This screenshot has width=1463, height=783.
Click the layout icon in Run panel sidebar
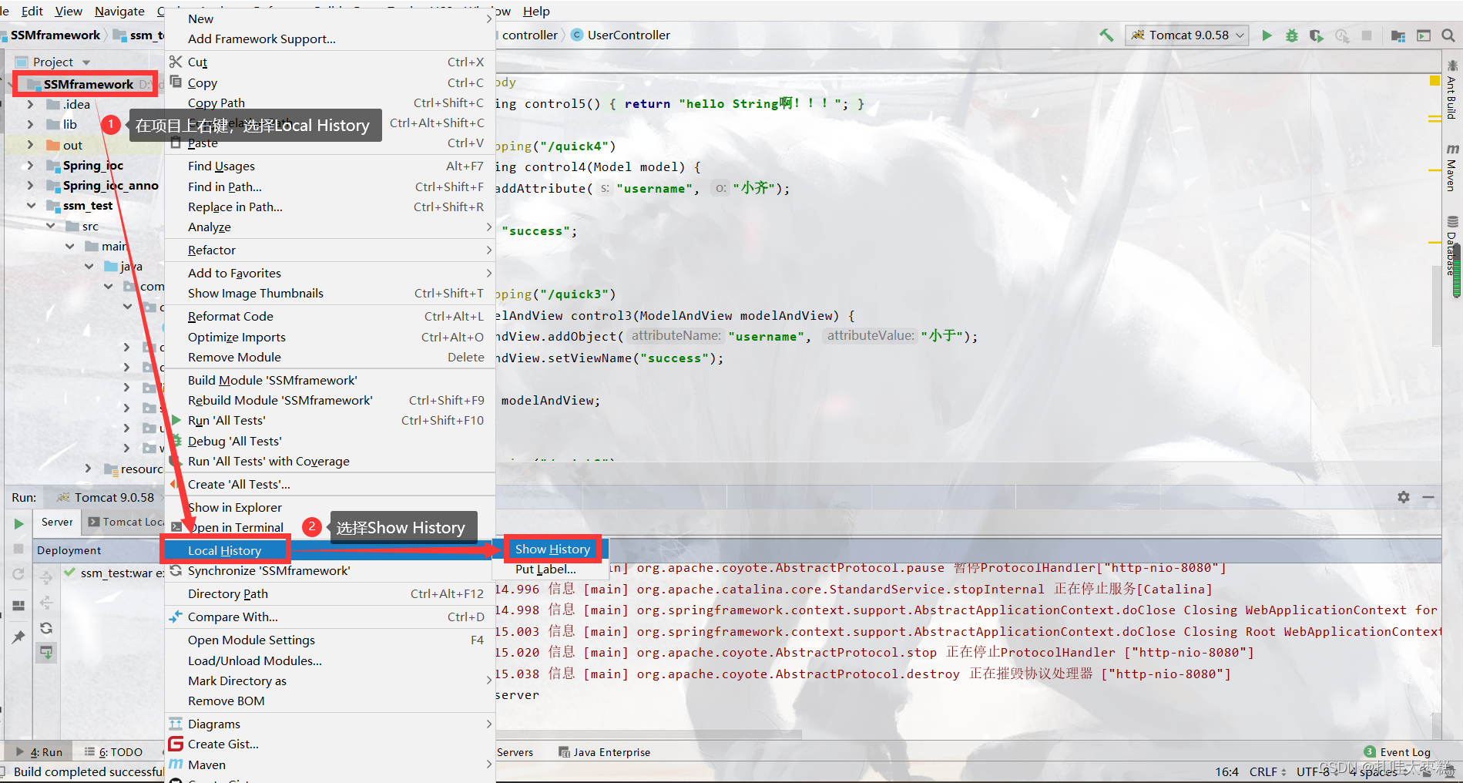coord(18,606)
